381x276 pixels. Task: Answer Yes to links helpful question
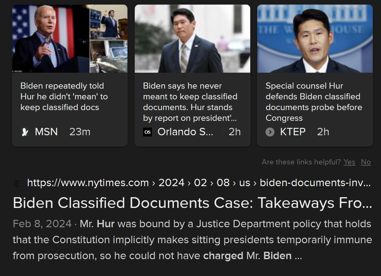click(x=349, y=162)
